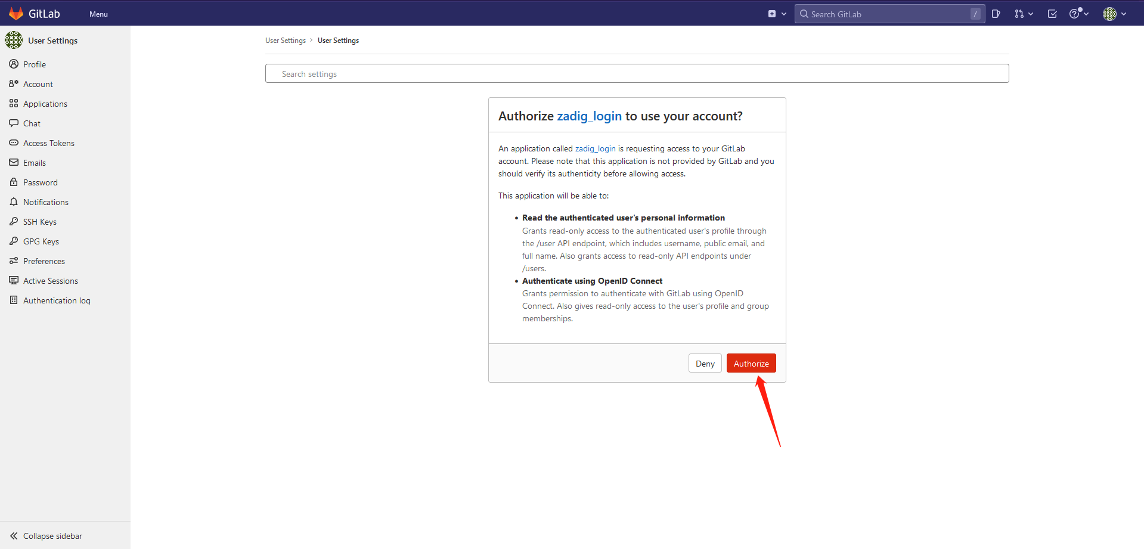Open Access Tokens in sidebar
This screenshot has width=1144, height=549.
tap(49, 143)
